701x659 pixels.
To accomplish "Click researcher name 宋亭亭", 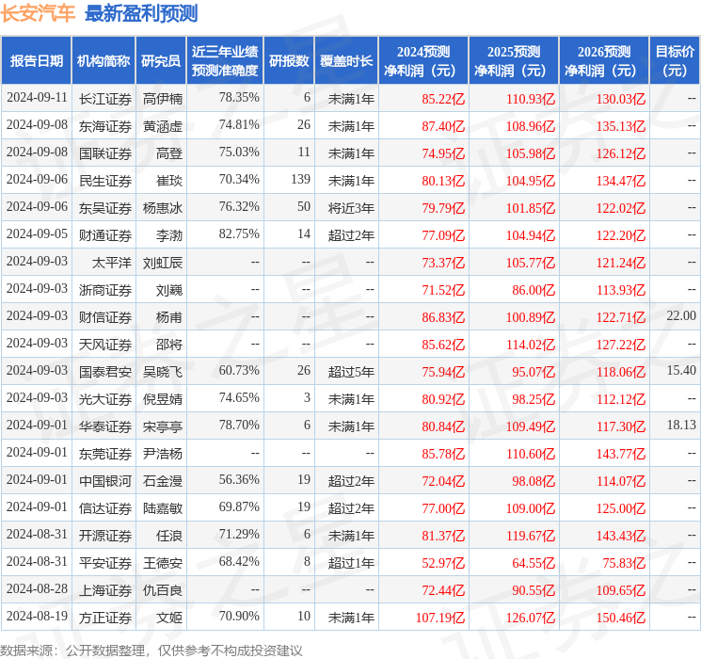I will pos(163,426).
